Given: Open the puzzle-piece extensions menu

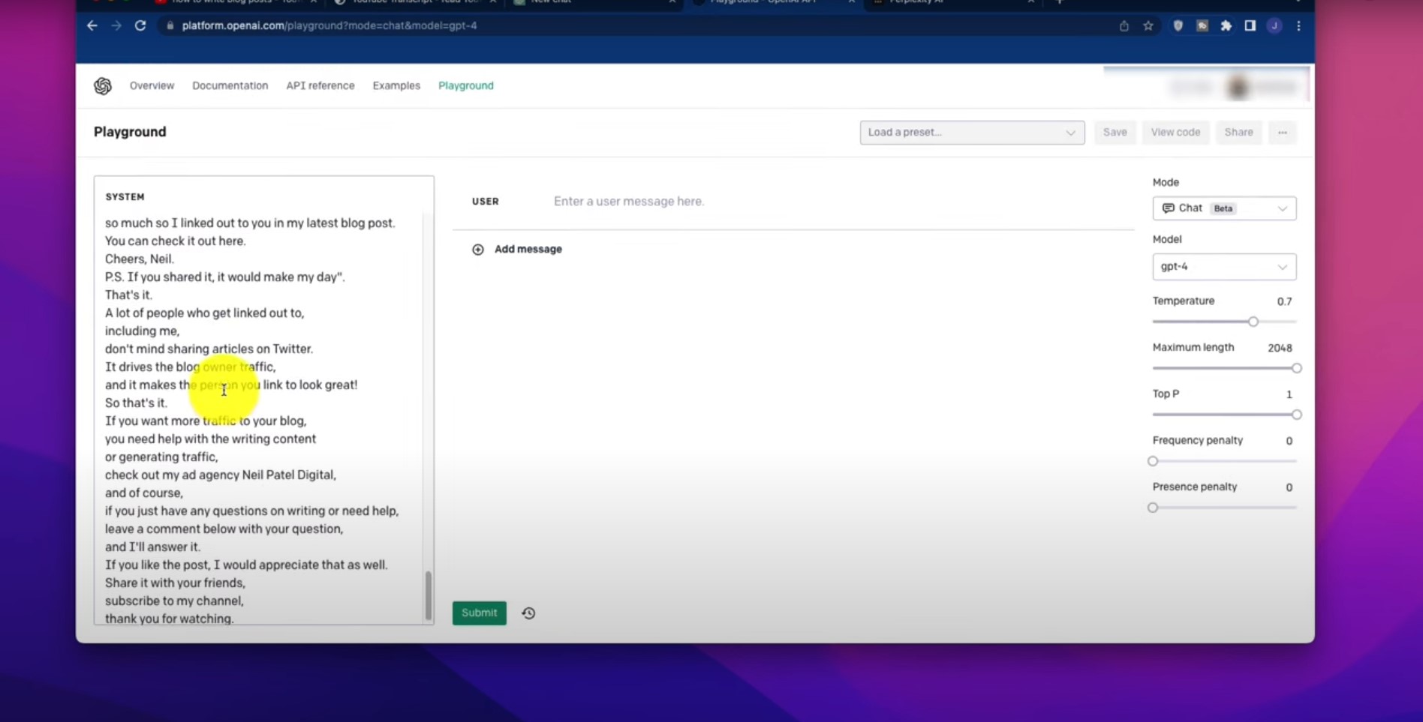Looking at the screenshot, I should click(1226, 25).
